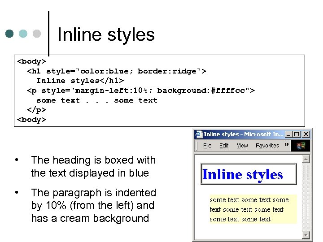Open the File menu in Internet Explorer
Image resolution: width=323 pixels, height=242 pixels.
pos(207,146)
